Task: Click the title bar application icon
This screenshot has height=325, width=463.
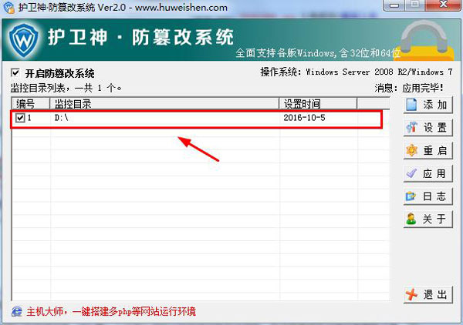Action: (x=9, y=8)
